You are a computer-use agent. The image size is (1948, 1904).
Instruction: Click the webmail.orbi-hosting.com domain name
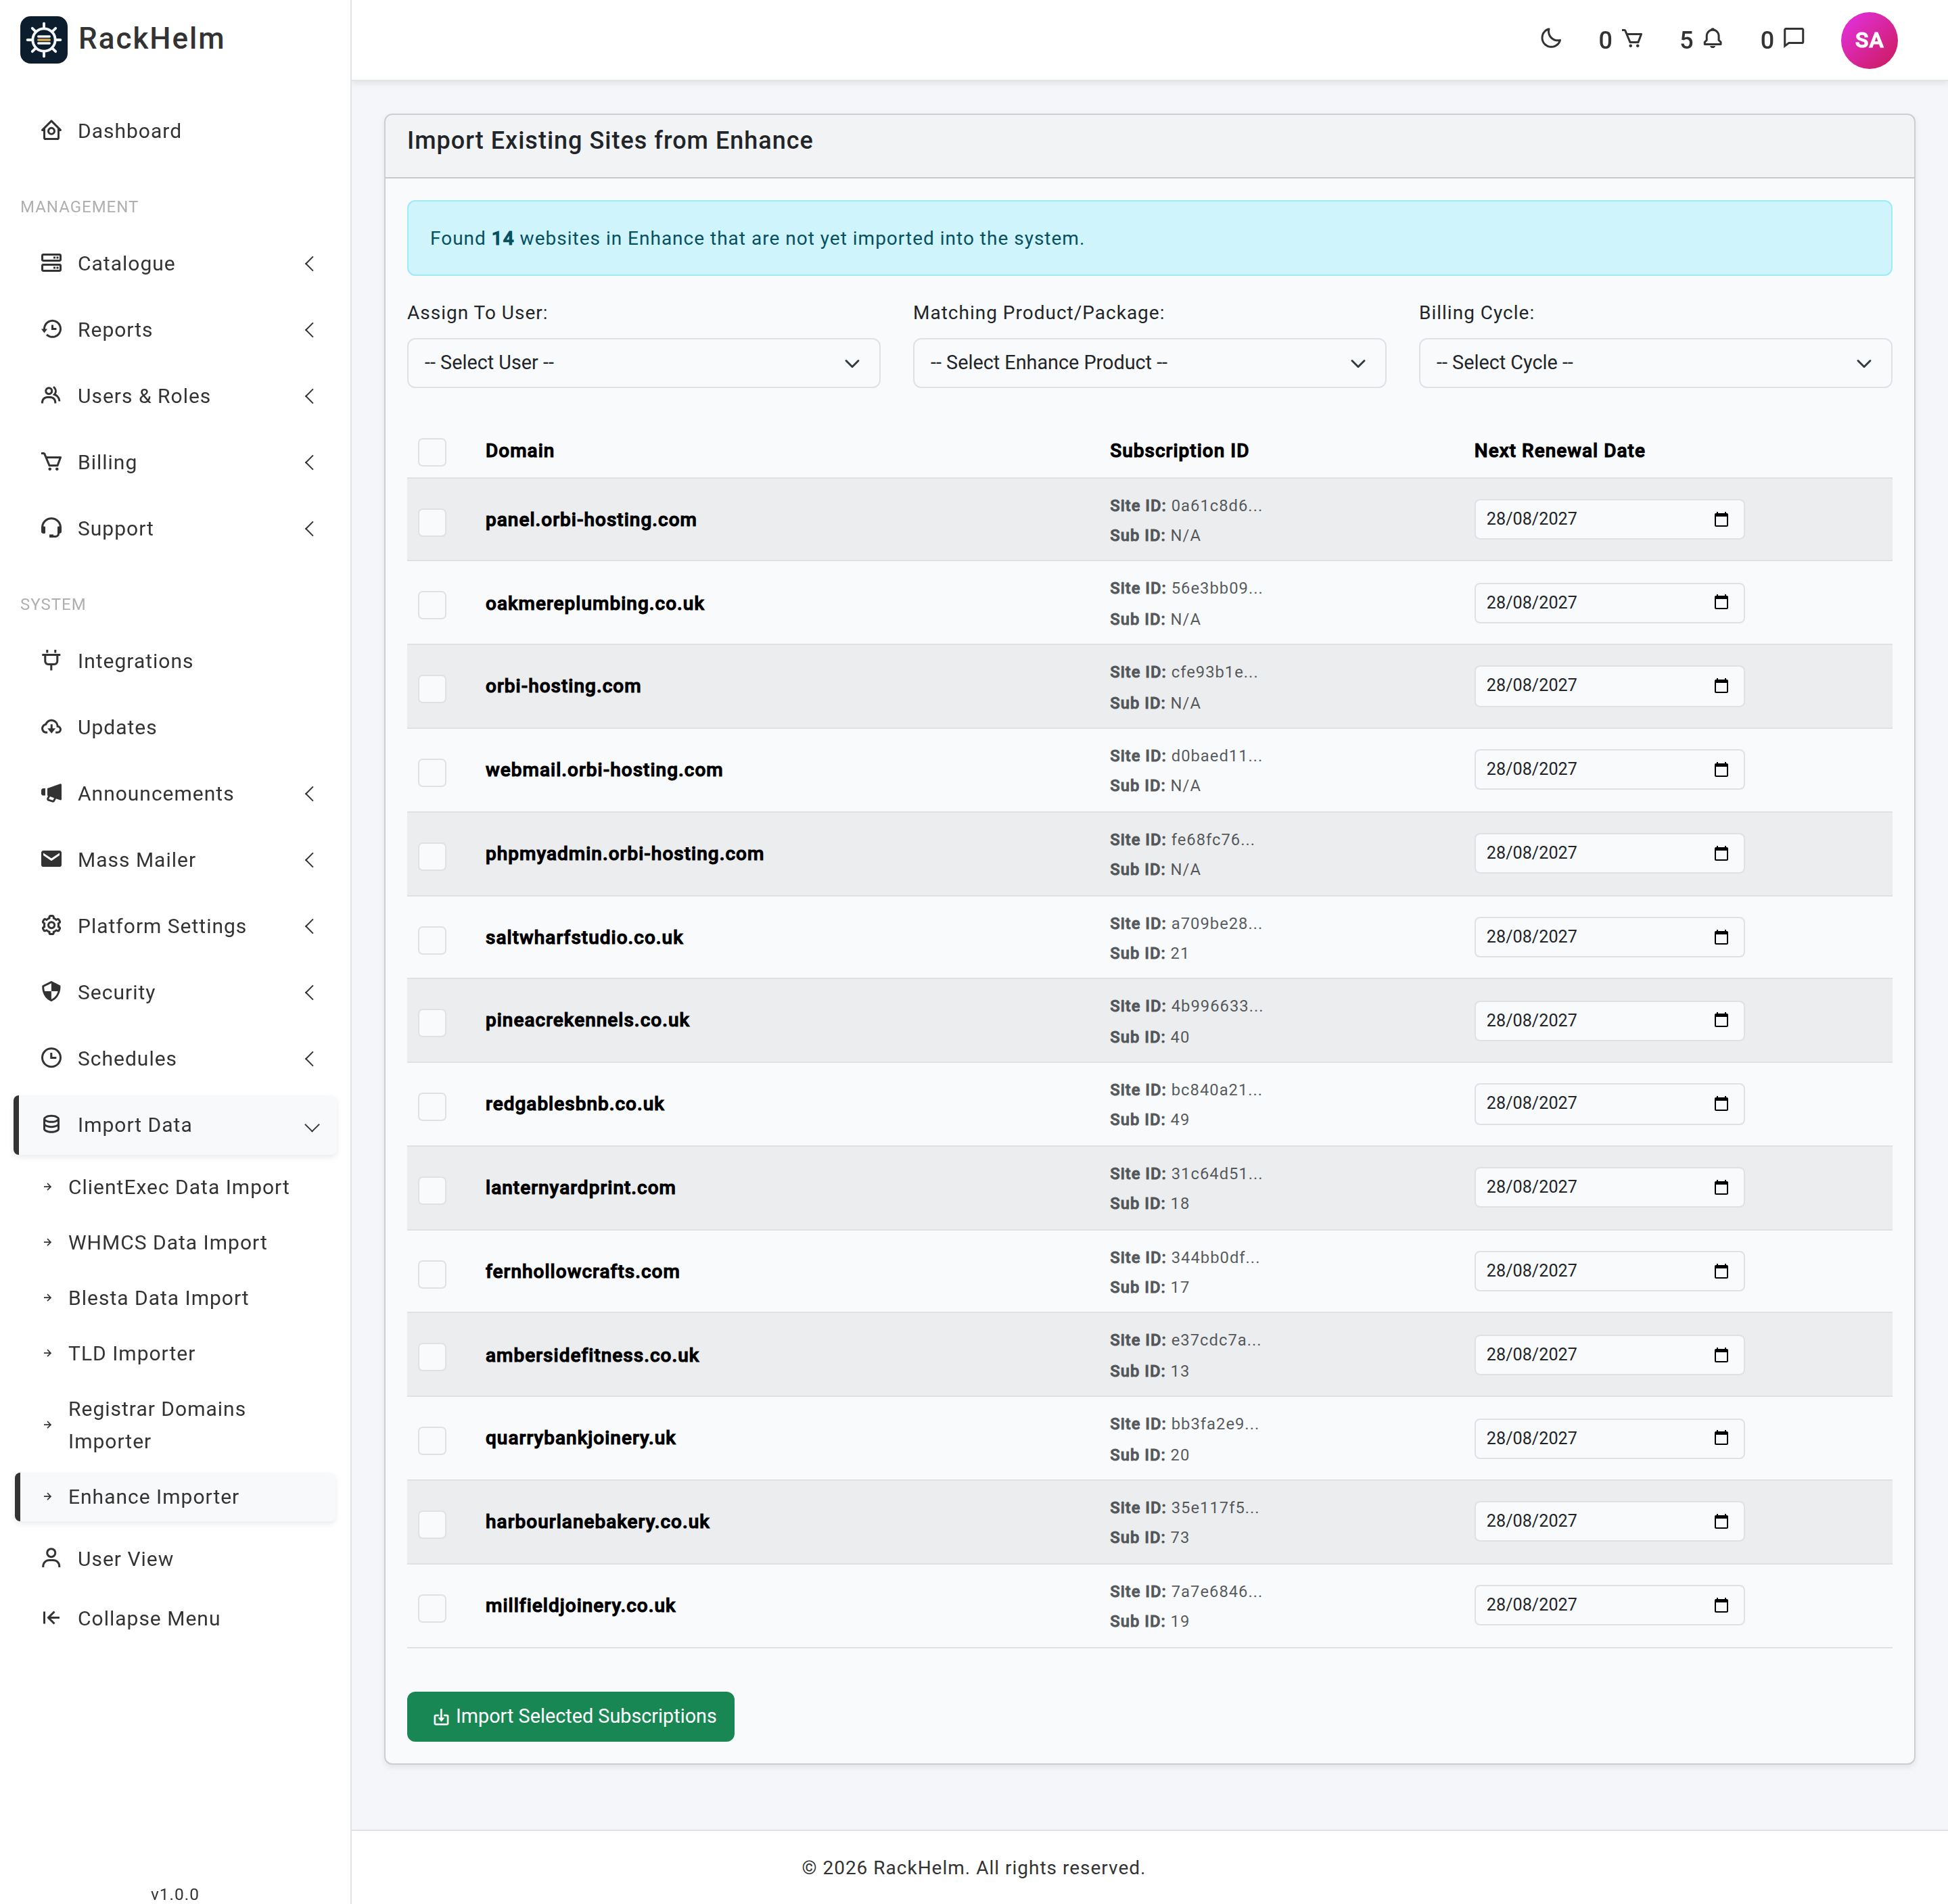coord(603,770)
